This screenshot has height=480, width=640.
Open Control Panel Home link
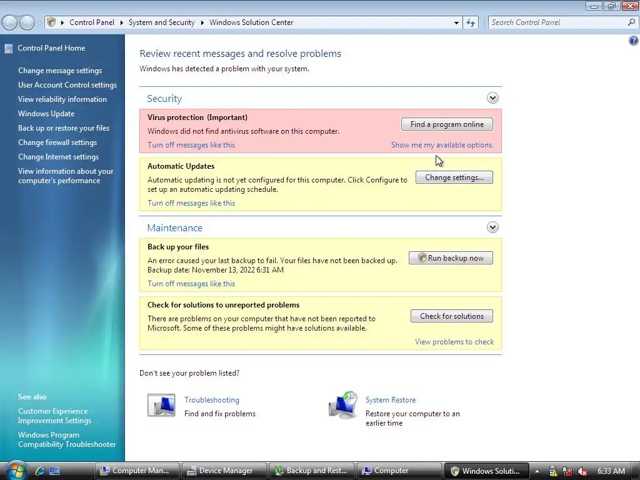click(x=51, y=48)
